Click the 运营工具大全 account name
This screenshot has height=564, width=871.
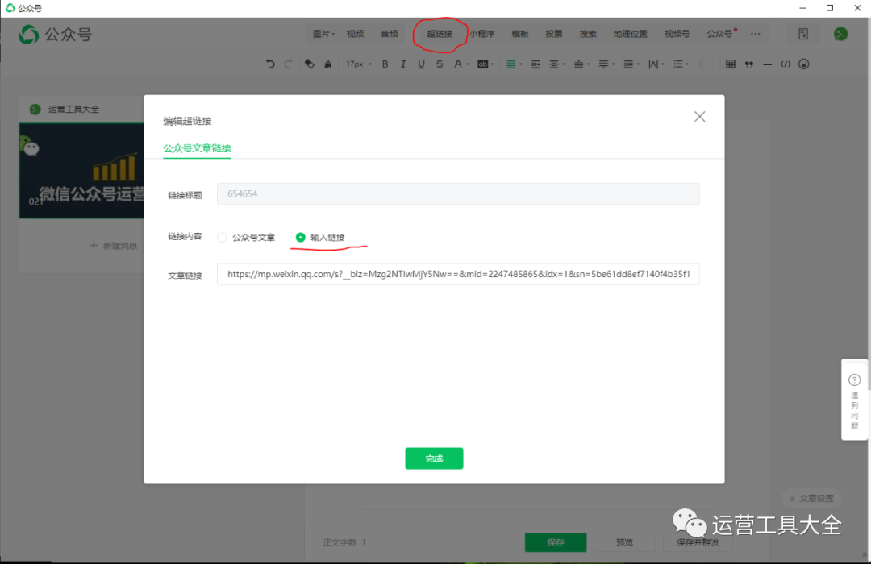(x=73, y=110)
